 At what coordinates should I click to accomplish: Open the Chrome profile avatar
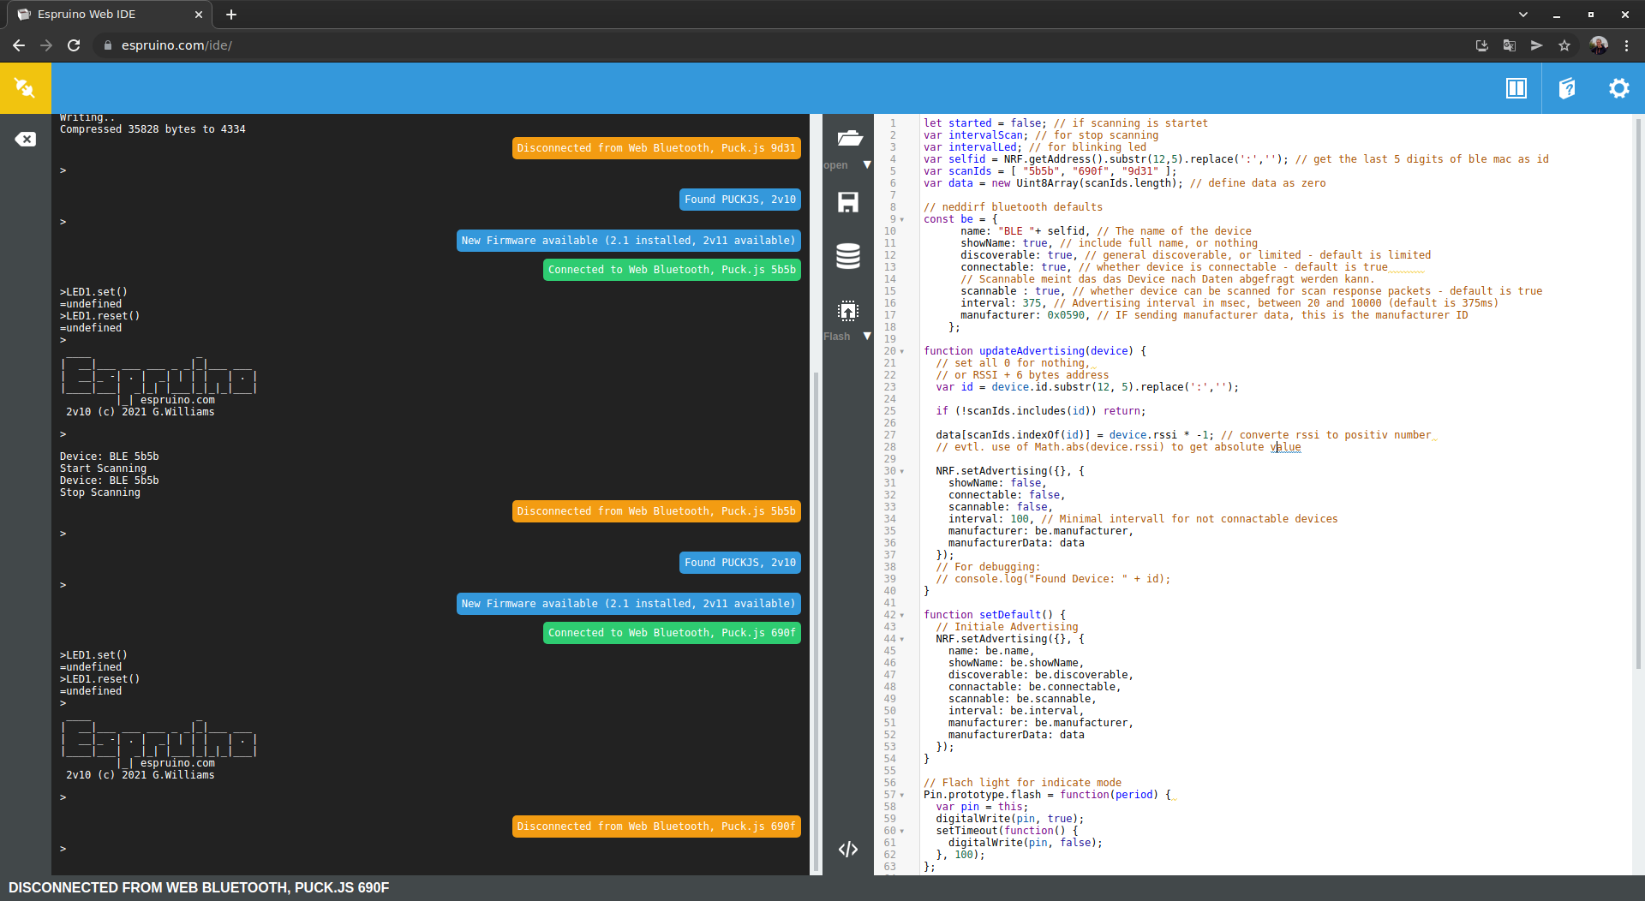tap(1599, 45)
